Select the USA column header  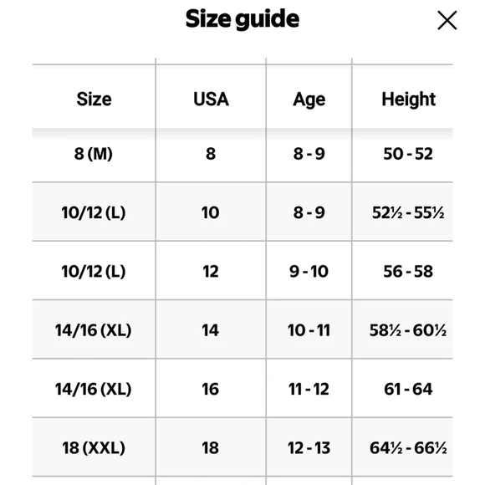[211, 99]
